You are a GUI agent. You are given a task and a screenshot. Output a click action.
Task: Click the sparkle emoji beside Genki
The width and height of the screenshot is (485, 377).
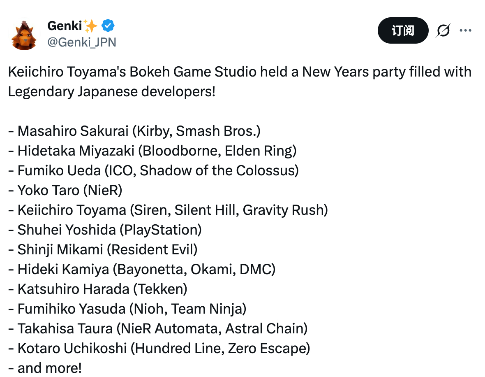coord(91,26)
